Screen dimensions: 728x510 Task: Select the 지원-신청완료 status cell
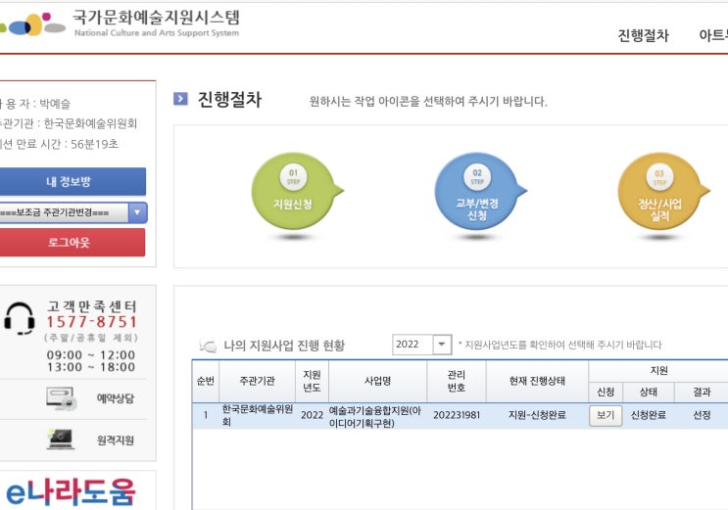pyautogui.click(x=537, y=415)
